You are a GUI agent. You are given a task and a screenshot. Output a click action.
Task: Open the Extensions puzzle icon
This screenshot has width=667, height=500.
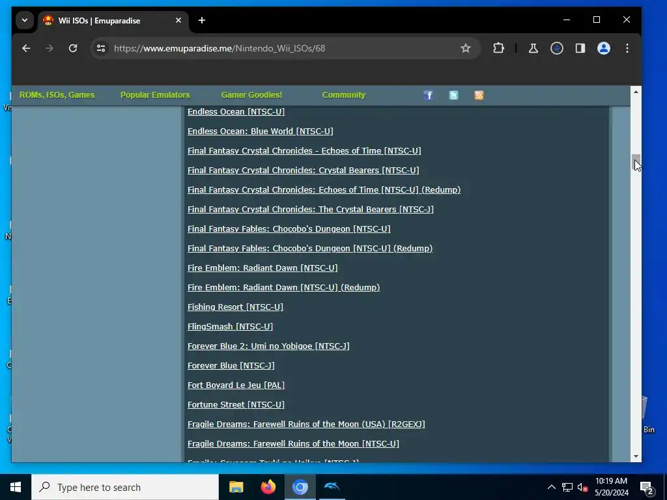(498, 48)
